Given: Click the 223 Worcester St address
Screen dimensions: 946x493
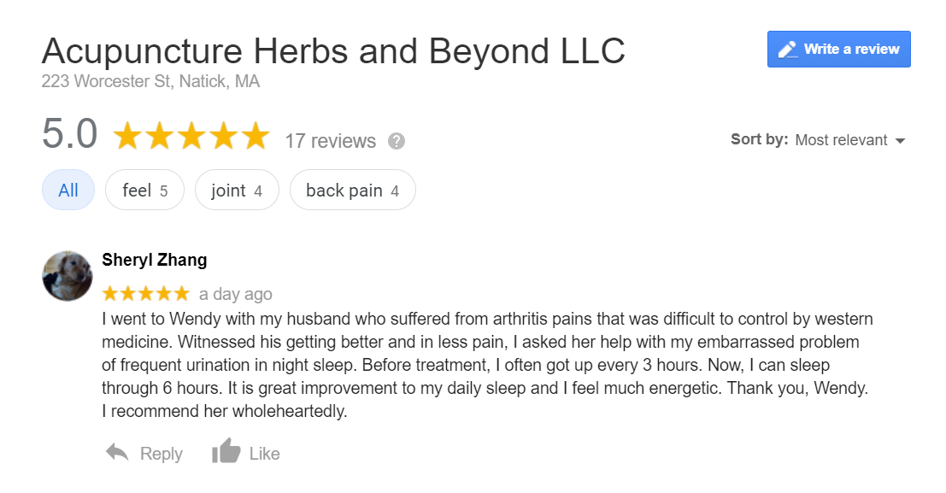Looking at the screenshot, I should click(x=150, y=82).
